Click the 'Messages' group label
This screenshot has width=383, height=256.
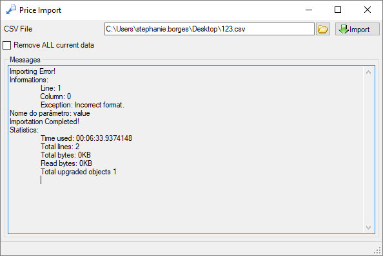[25, 60]
